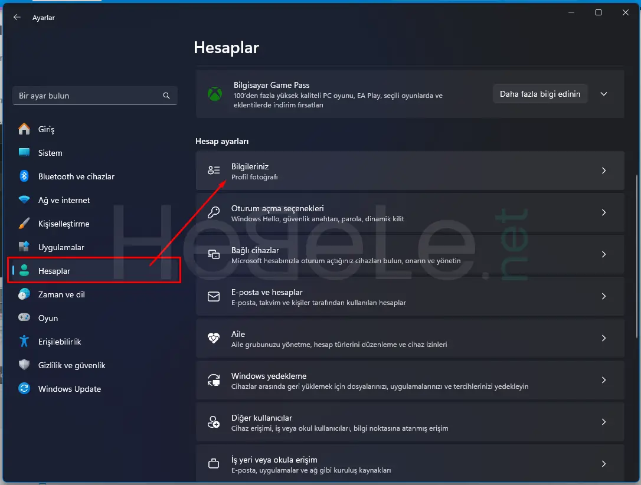
Task: Open Zaman ve dil settings
Action: click(94, 294)
